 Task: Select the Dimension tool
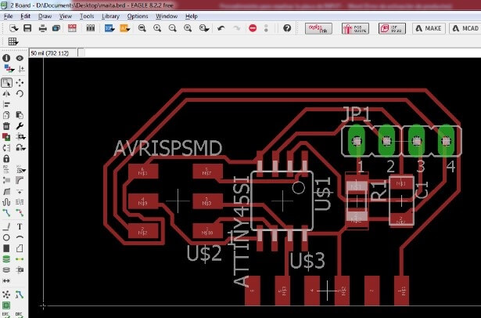pyautogui.click(x=6, y=281)
